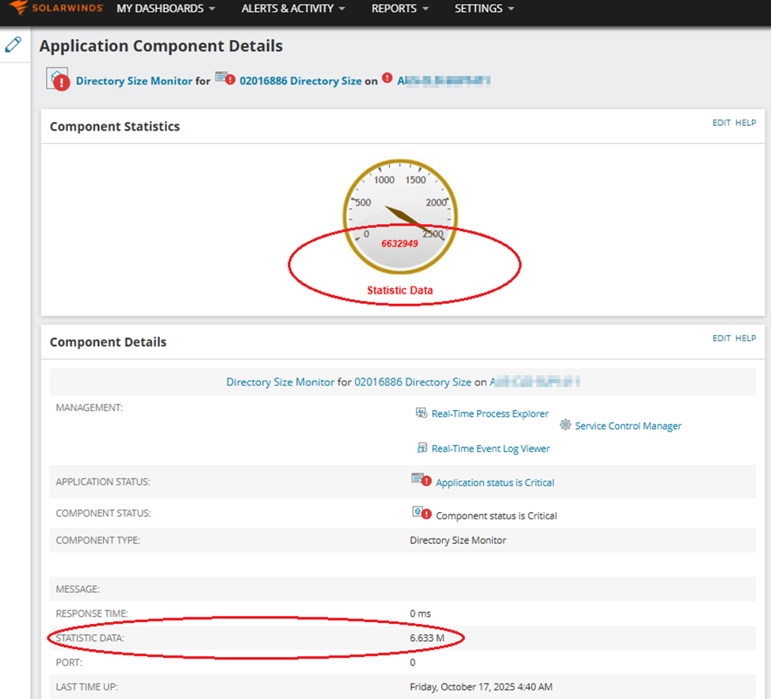Click the Directory Size Monitor critical component icon
Image resolution: width=771 pixels, height=699 pixels.
58,79
